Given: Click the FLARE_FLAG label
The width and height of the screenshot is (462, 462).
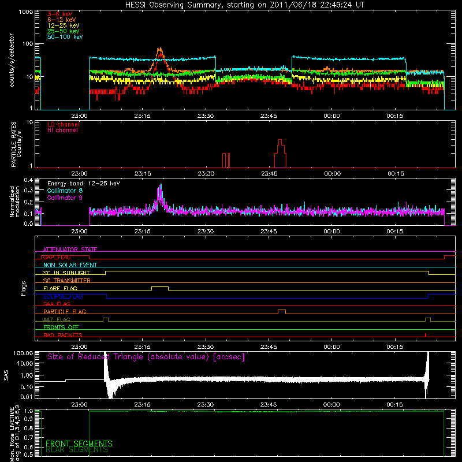Looking at the screenshot, I should 60,288.
